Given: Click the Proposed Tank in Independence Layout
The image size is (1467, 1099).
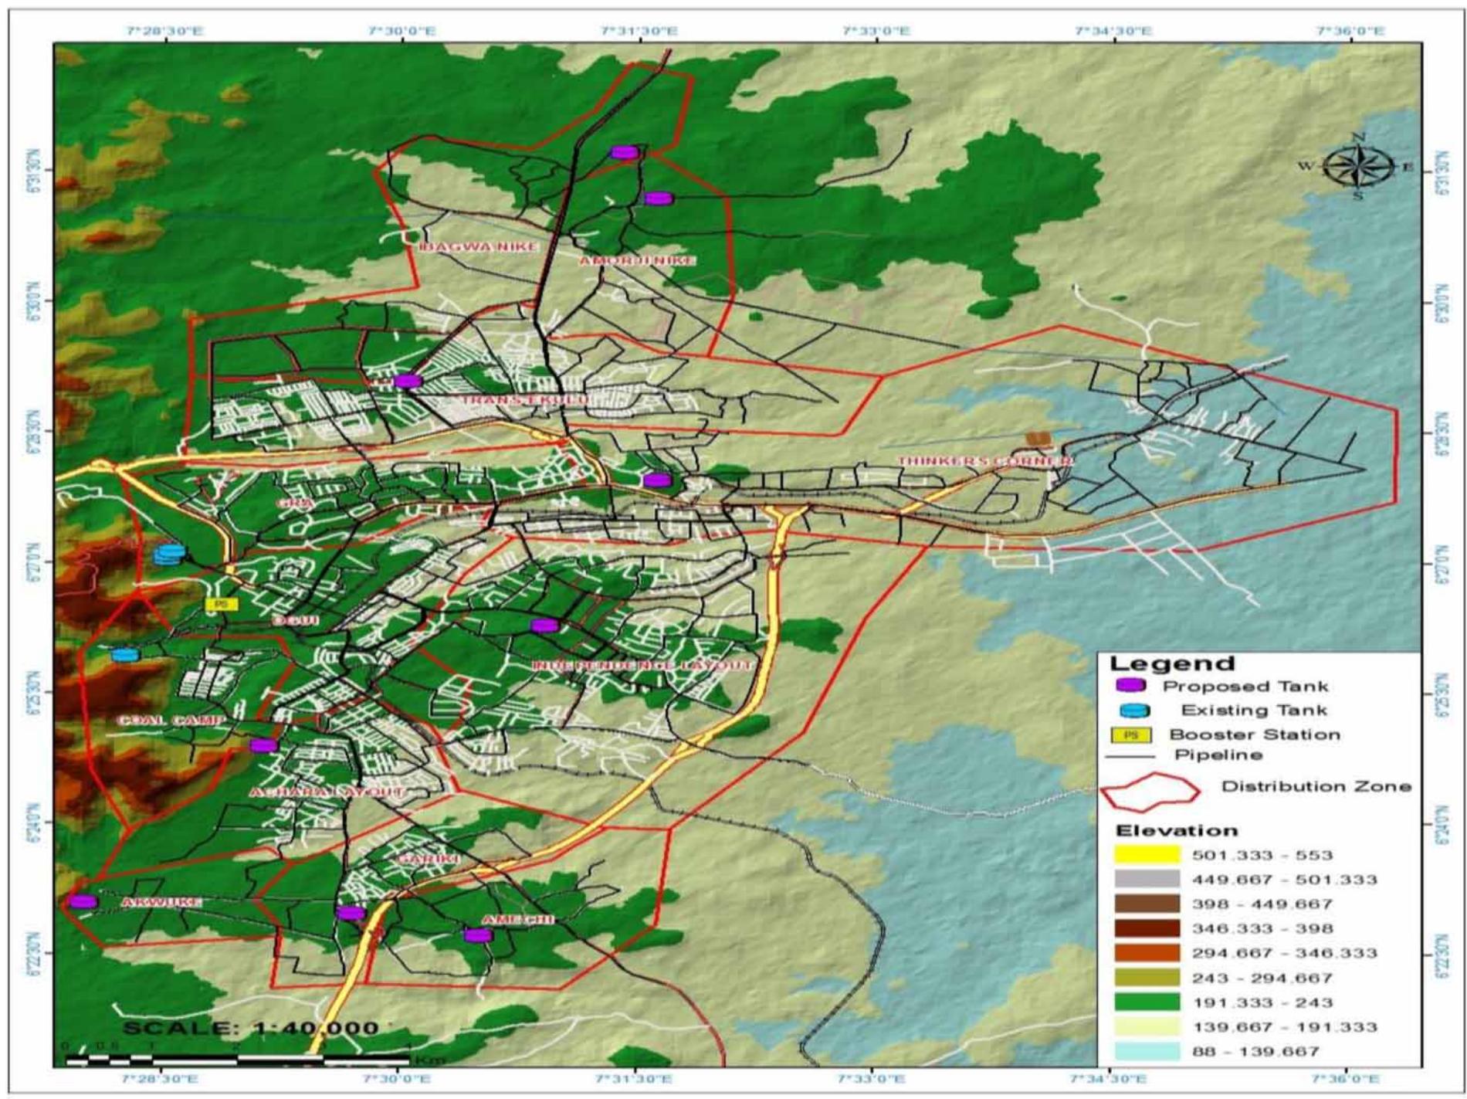Looking at the screenshot, I should pos(546,626).
